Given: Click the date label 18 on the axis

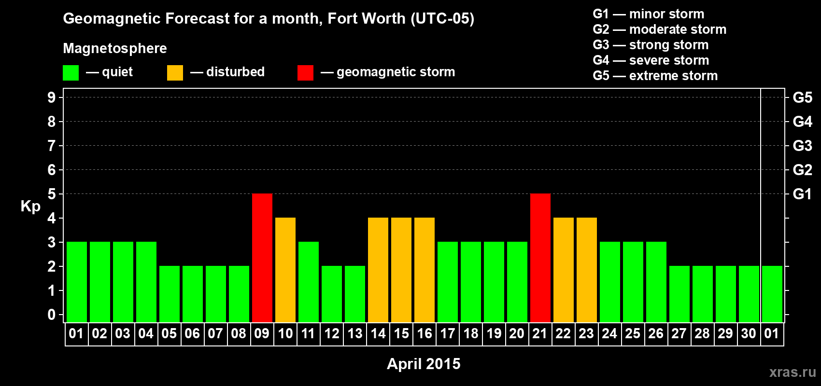Looking at the screenshot, I should 471,334.
